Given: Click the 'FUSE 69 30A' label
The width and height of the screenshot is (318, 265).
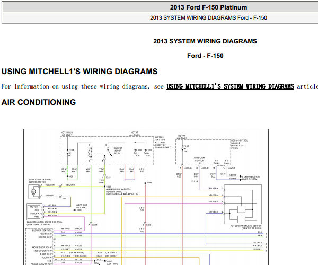Looking at the screenshot, I should tap(149, 153).
